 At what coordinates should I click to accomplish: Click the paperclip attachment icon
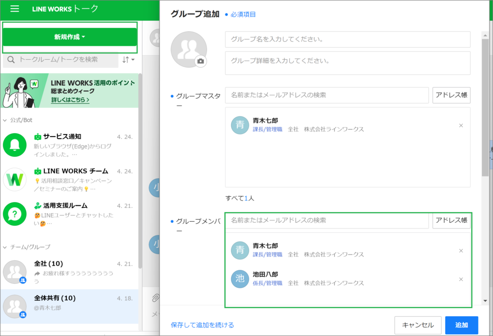[155, 298]
